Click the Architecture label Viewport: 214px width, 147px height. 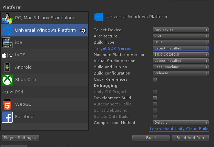click(x=105, y=36)
